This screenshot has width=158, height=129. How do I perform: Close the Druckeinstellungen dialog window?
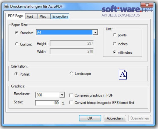(x=147, y=5)
